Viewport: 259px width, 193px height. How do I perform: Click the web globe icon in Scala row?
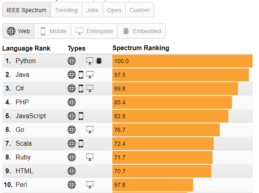(72, 144)
